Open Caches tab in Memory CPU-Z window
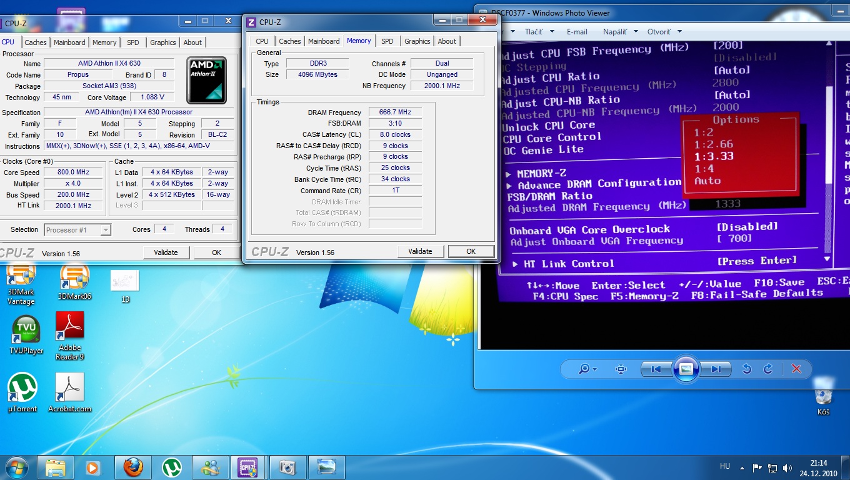Screen dimensions: 850x480 pos(290,41)
